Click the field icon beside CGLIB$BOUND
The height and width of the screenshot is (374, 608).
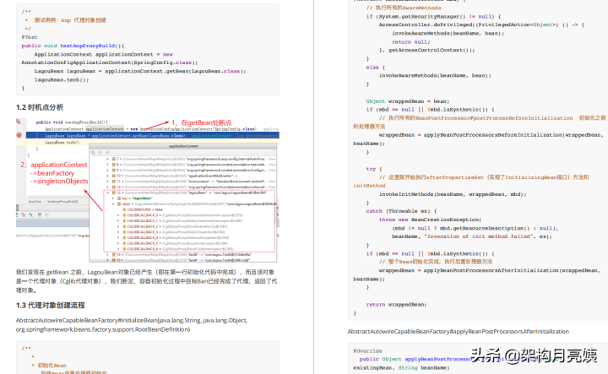(x=124, y=209)
